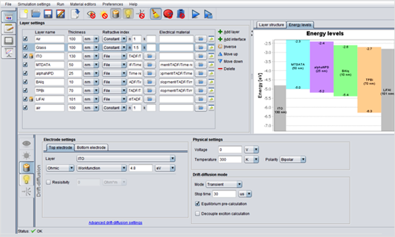The image size is (395, 237).
Task: Browse electrical material for Air row
Action: pyautogui.click(x=201, y=39)
